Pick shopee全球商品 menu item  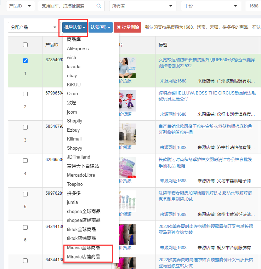84,211
